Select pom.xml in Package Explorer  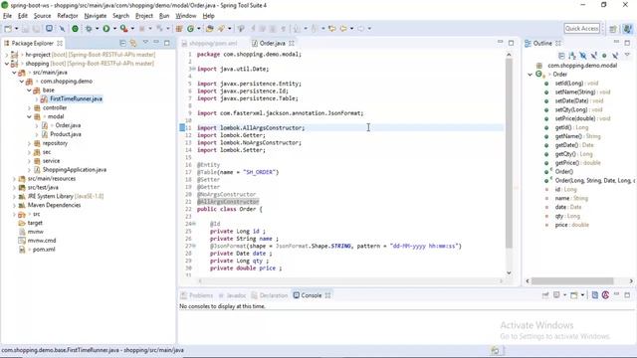[44, 250]
